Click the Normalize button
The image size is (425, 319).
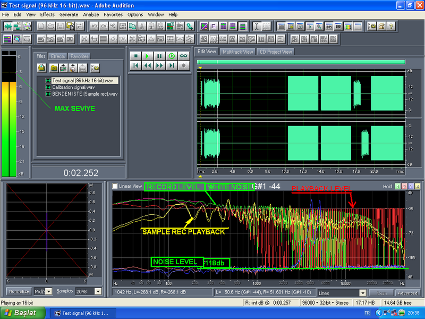tap(19, 291)
